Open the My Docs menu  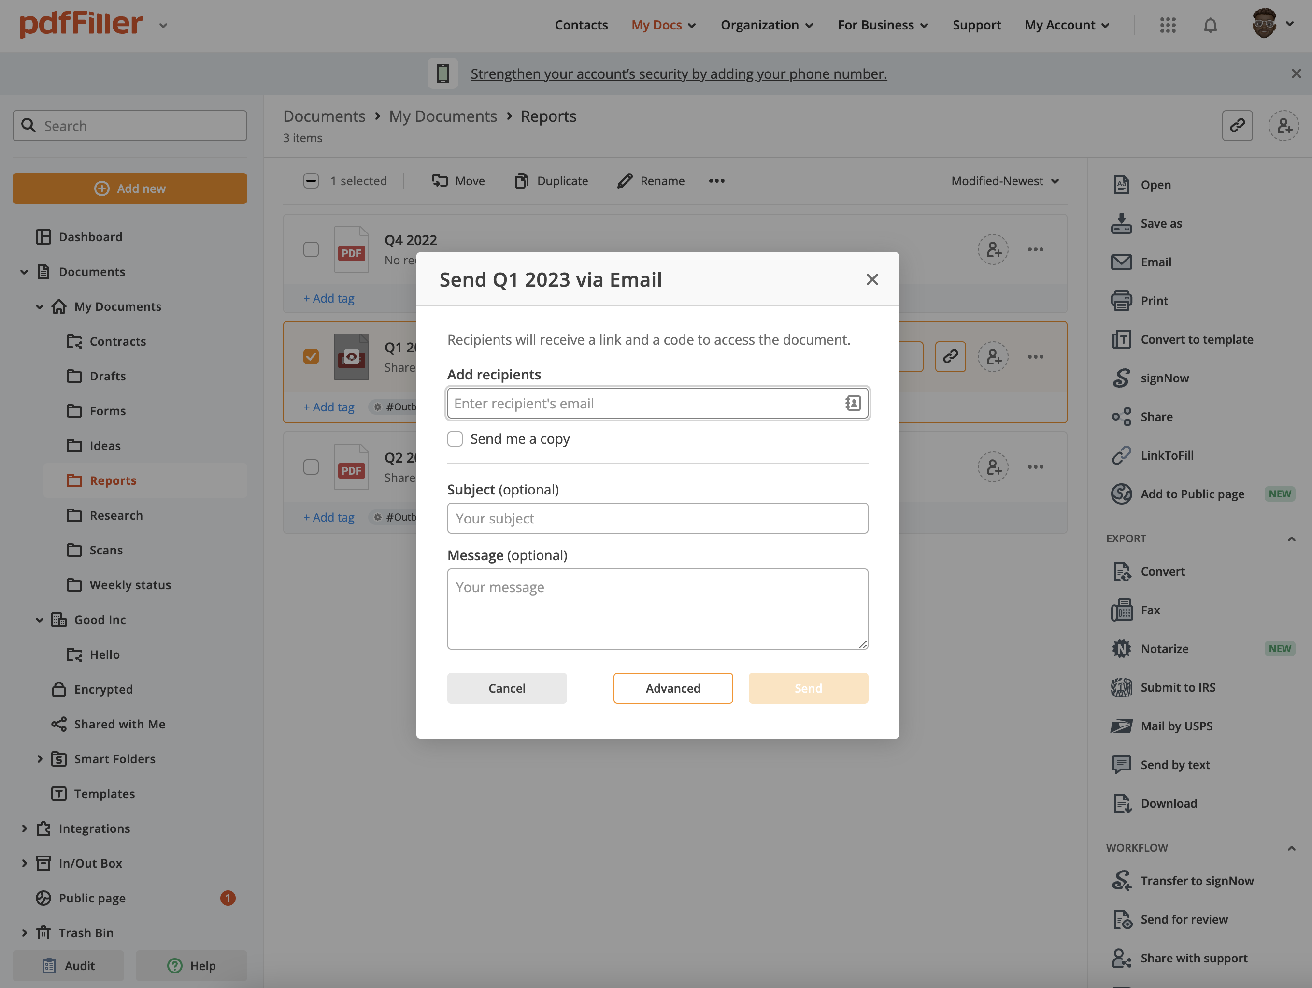coord(663,25)
